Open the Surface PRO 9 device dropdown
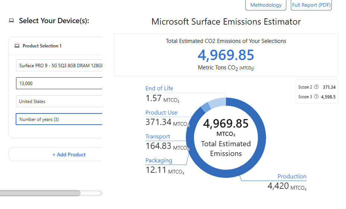 click(x=60, y=66)
